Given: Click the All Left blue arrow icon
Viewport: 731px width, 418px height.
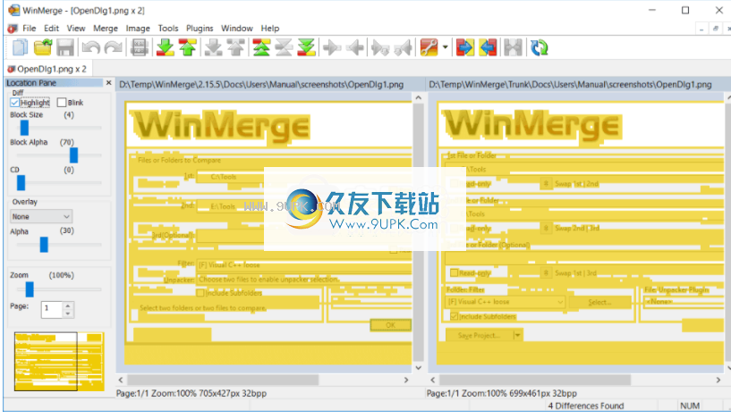Looking at the screenshot, I should (x=489, y=47).
